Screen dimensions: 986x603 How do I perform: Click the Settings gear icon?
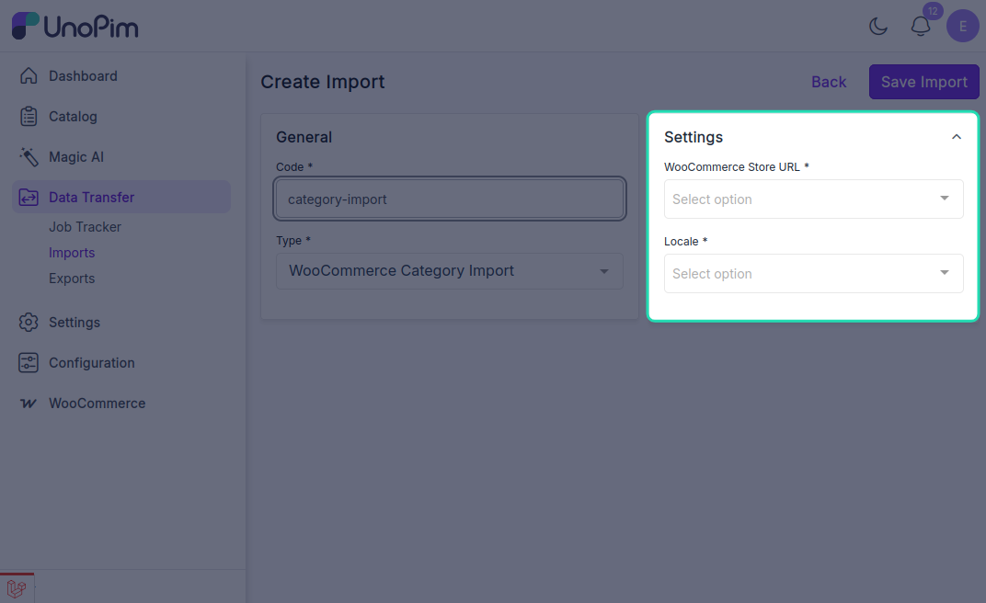pos(29,323)
